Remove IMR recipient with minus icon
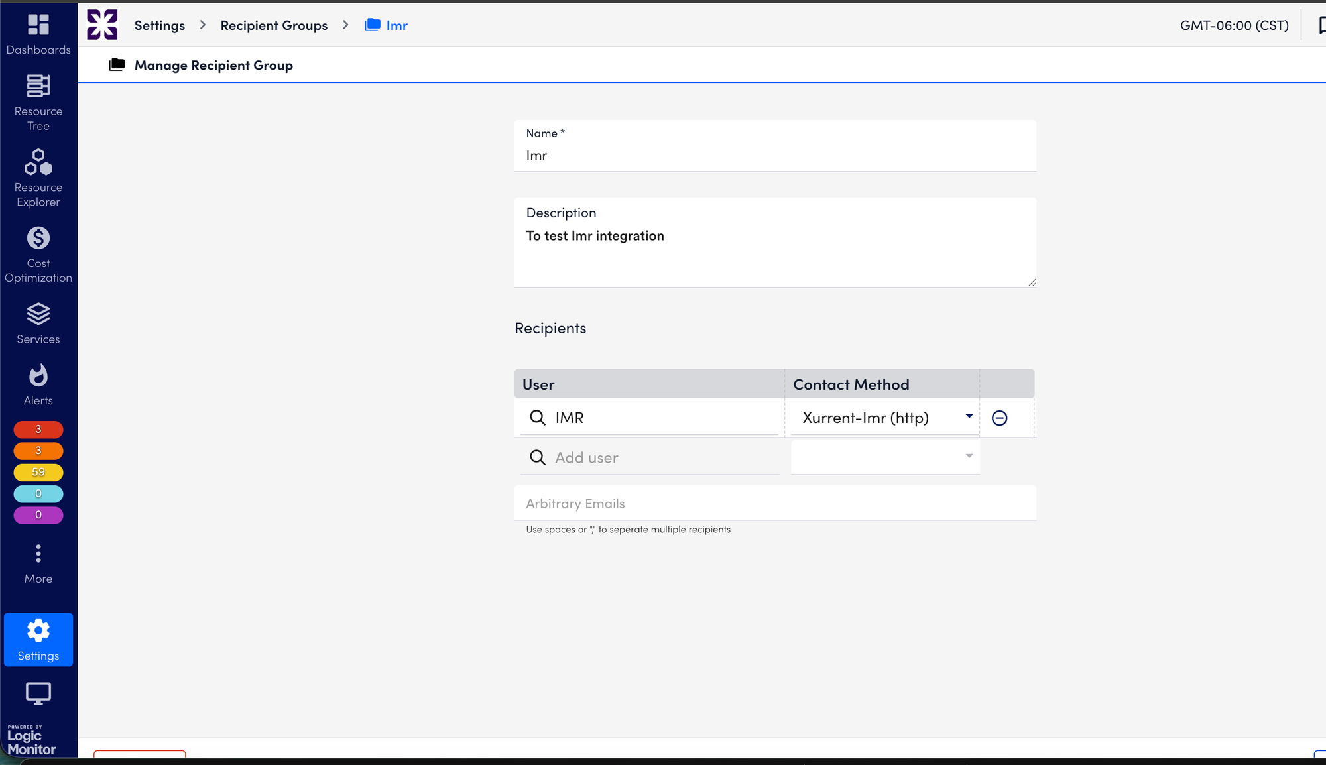 point(999,418)
